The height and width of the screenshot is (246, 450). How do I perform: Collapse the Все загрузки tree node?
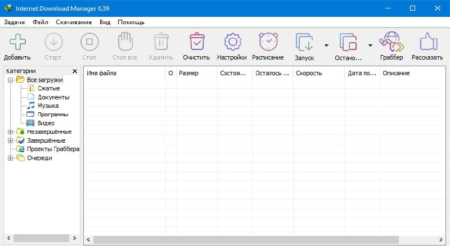point(10,80)
